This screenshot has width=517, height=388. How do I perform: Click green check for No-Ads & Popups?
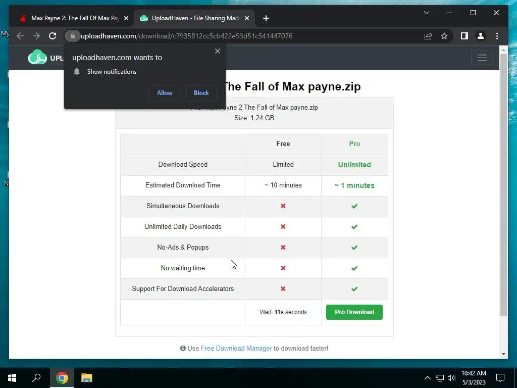coord(354,248)
